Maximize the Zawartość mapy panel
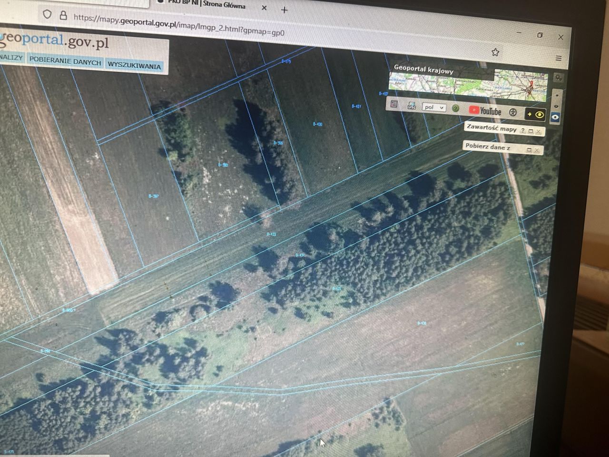Image resolution: width=609 pixels, height=457 pixels. [x=530, y=131]
